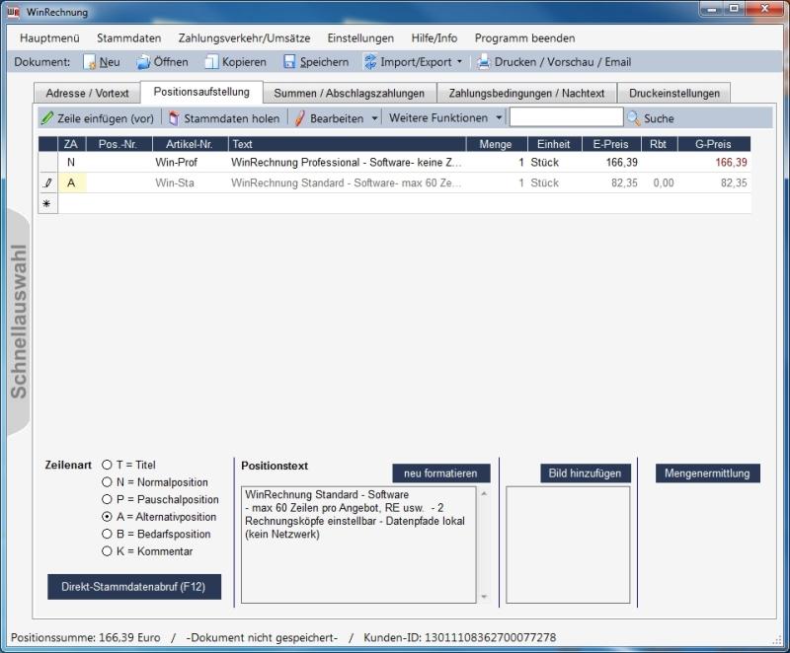Click the Pos.-Nr. column header
This screenshot has height=653, width=790.
click(x=118, y=144)
